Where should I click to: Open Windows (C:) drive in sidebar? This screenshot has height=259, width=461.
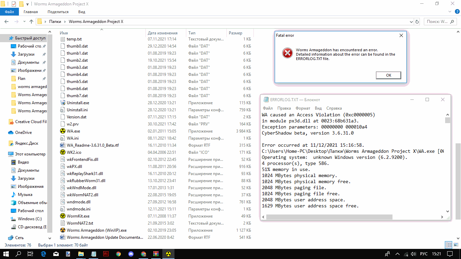tap(26, 219)
